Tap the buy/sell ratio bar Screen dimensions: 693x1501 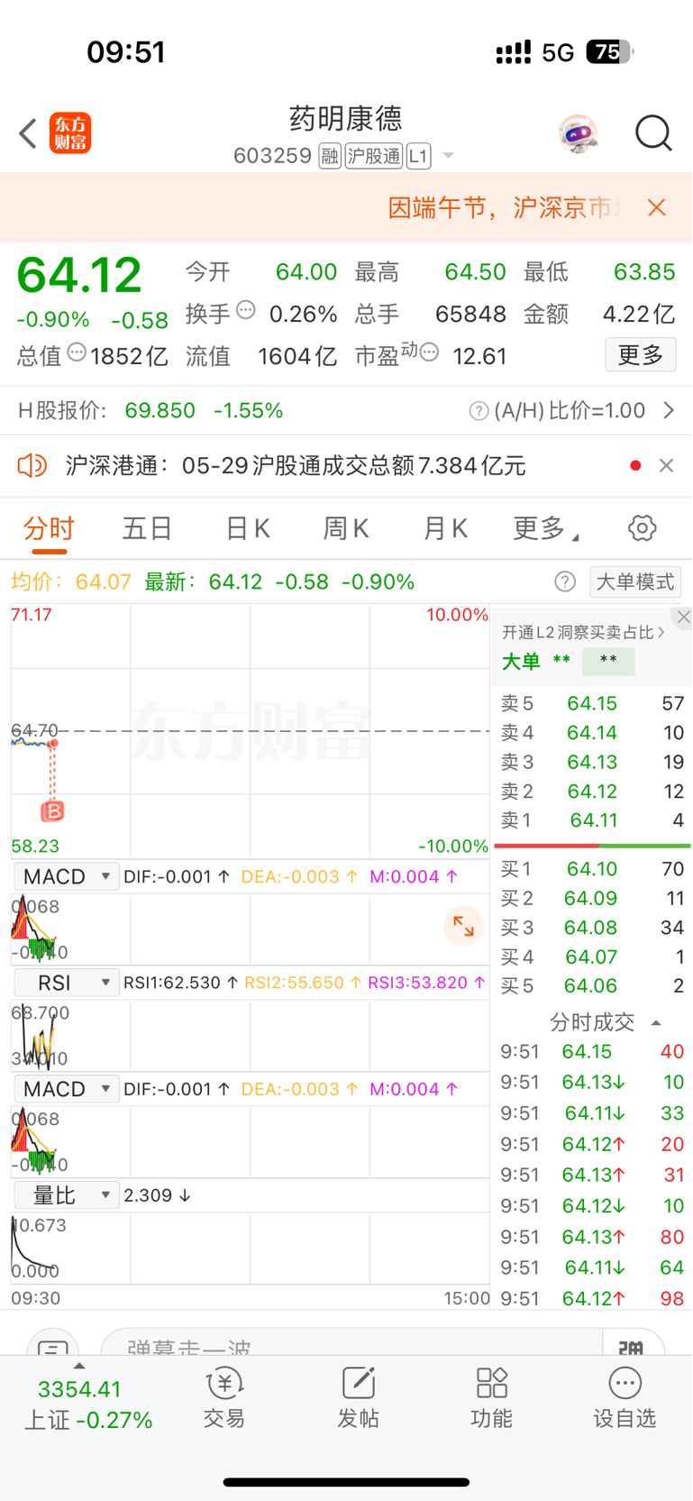(x=592, y=846)
